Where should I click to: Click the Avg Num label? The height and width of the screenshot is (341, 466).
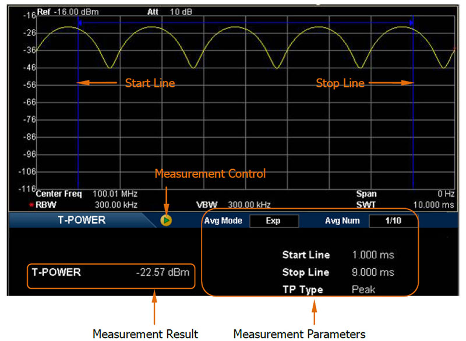(343, 221)
